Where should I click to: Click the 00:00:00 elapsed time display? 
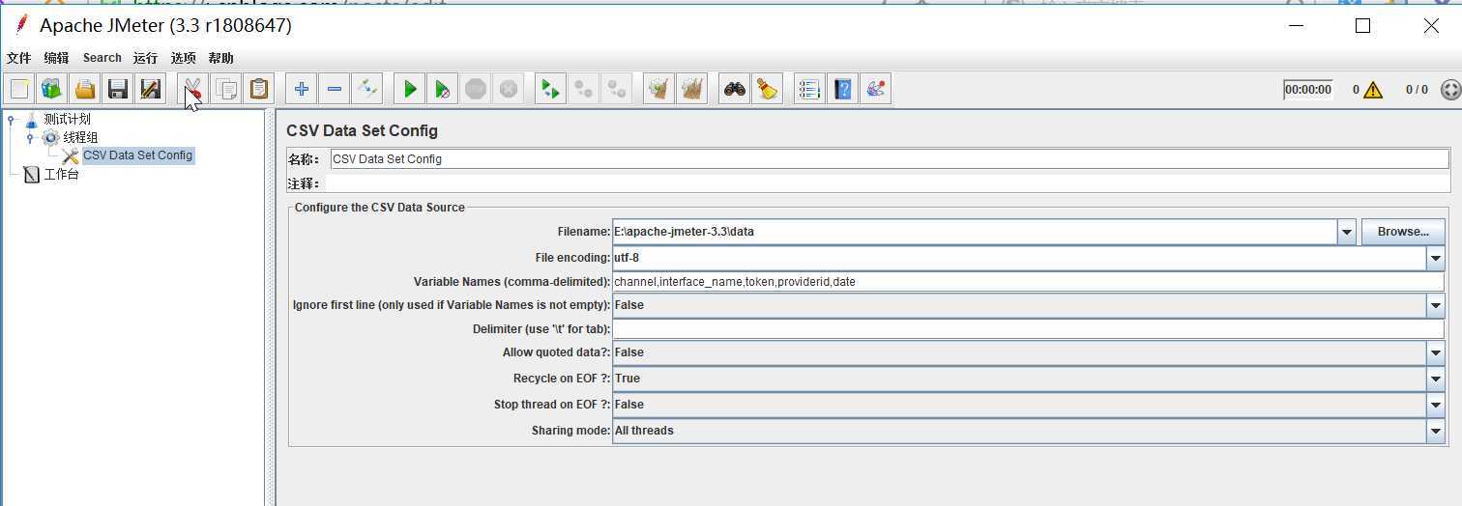pos(1308,90)
